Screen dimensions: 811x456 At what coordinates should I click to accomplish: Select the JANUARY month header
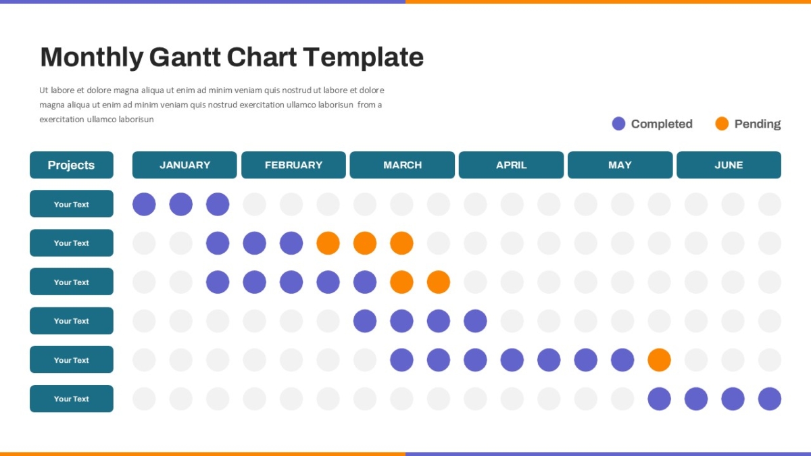(185, 165)
